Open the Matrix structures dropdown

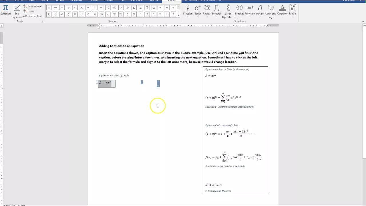[x=293, y=11]
